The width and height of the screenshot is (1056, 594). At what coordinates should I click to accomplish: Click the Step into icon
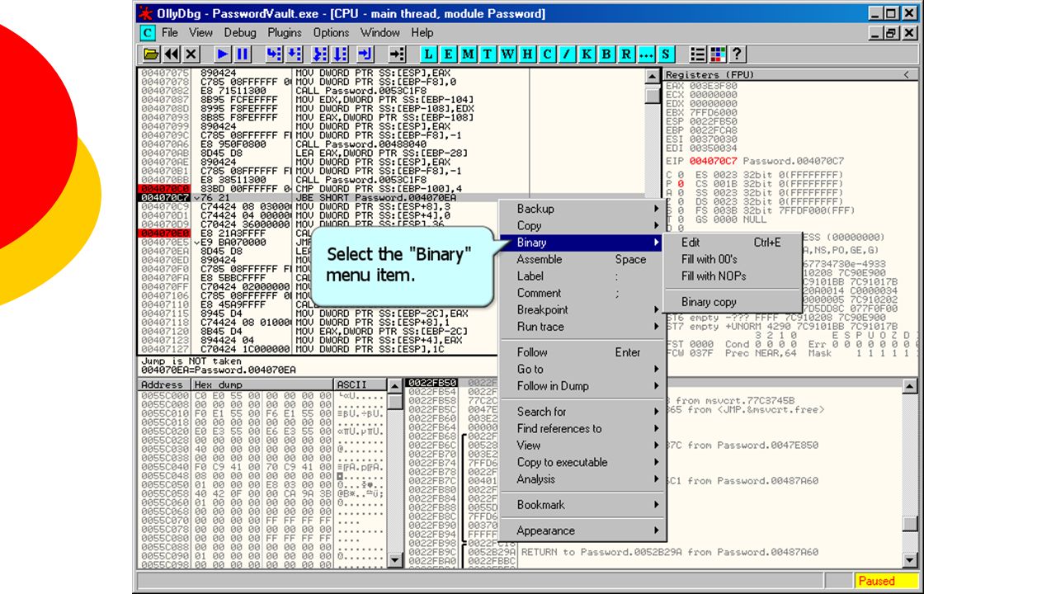(274, 54)
